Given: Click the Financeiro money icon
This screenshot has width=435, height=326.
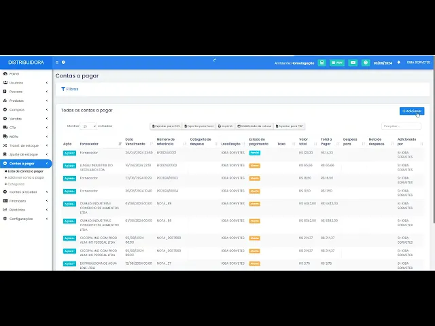Looking at the screenshot, I should coord(5,201).
